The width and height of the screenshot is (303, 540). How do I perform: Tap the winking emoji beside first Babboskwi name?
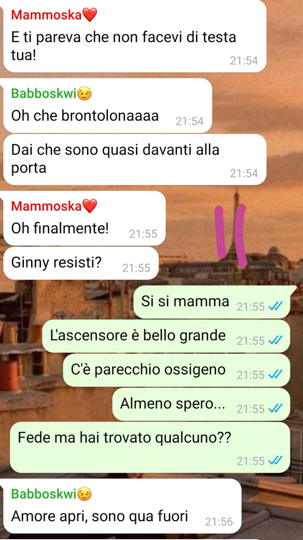point(84,94)
